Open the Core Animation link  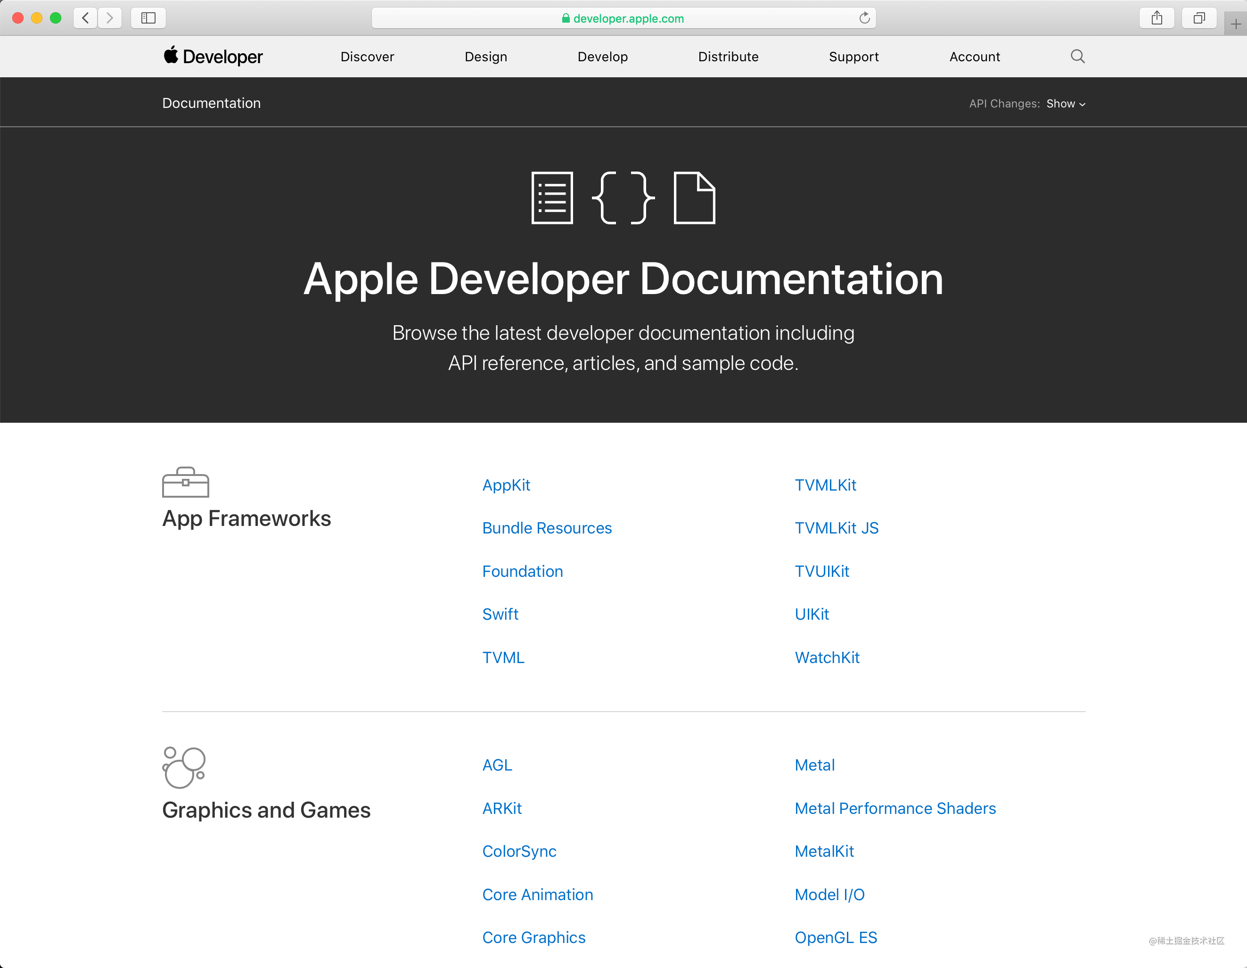[x=537, y=894]
